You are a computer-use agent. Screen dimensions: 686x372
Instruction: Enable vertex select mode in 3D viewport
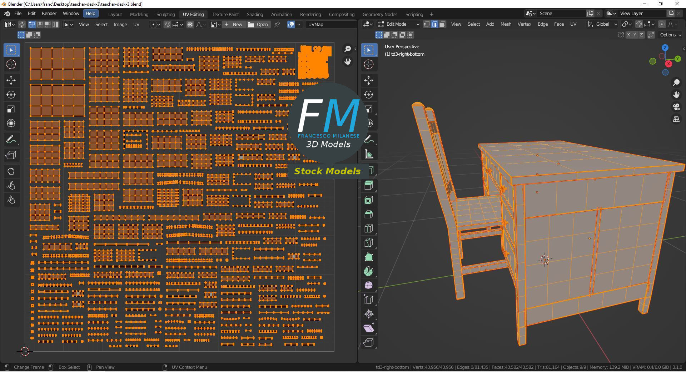tap(427, 24)
